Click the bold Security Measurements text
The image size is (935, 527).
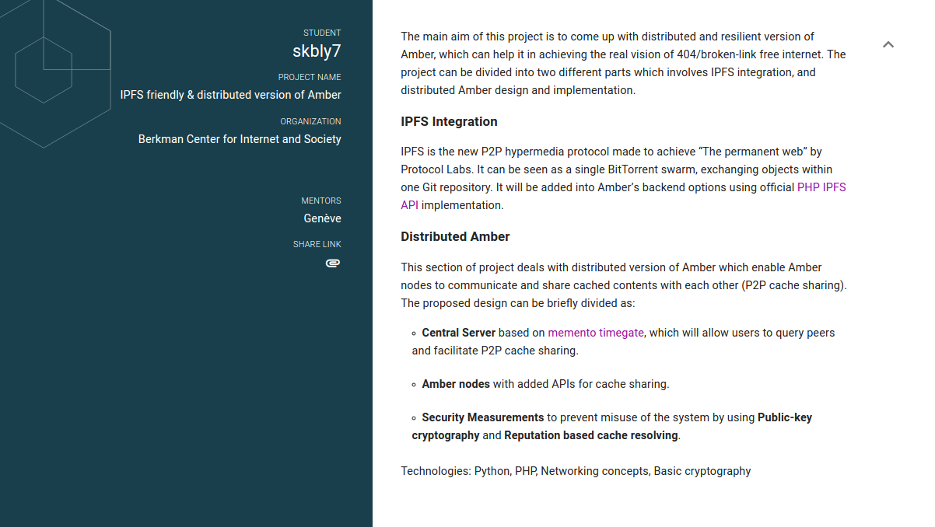coord(482,417)
